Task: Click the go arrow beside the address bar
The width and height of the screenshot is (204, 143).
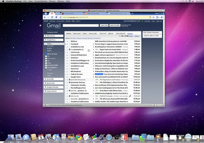Action: [x=154, y=17]
